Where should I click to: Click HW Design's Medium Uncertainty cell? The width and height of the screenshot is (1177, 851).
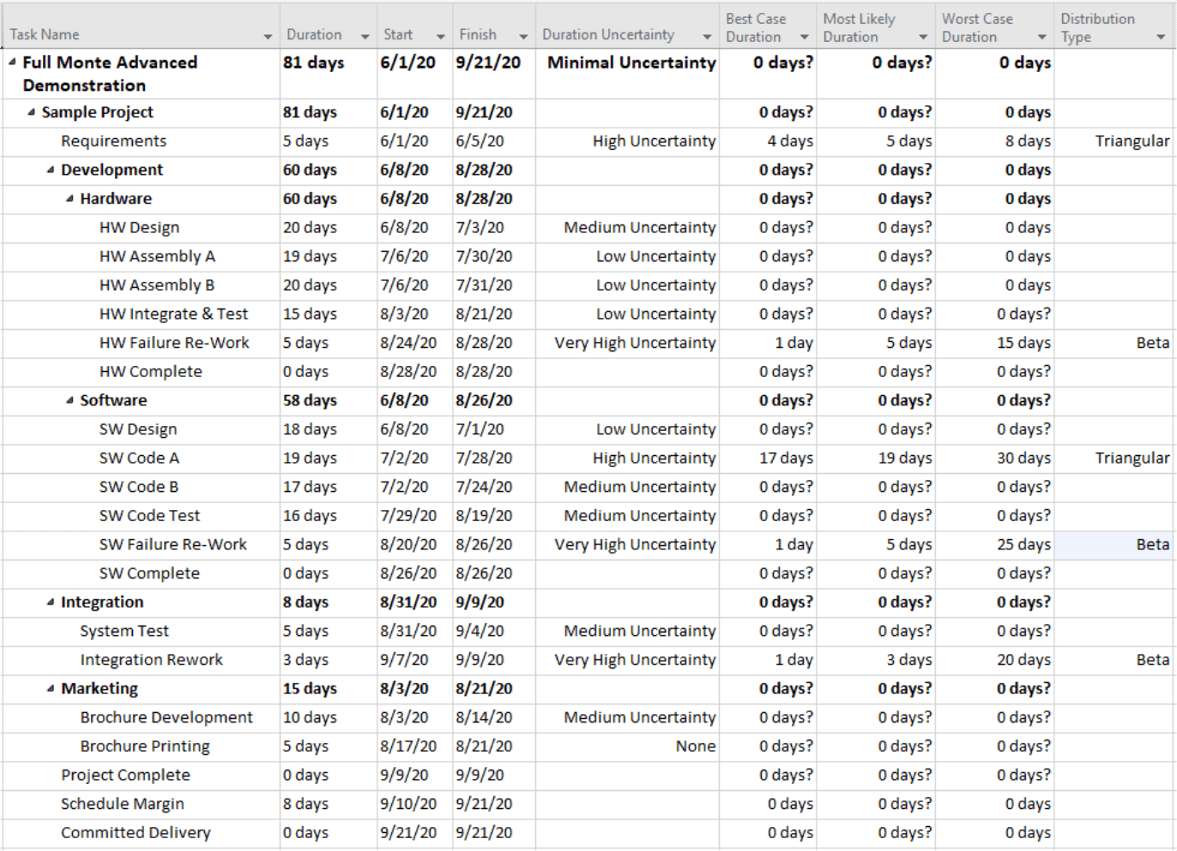(x=628, y=228)
